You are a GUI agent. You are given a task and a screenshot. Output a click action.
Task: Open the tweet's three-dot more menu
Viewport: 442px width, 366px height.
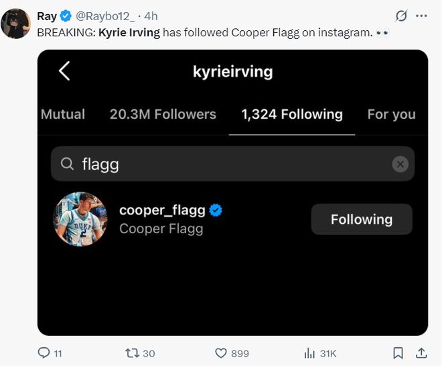(x=421, y=15)
